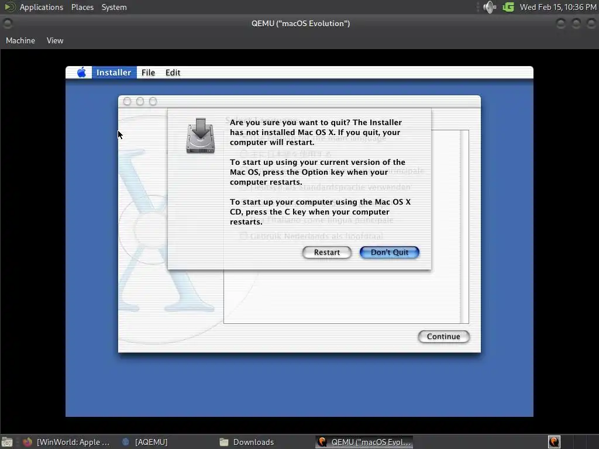The height and width of the screenshot is (449, 599).
Task: Choose Don't Quit in the dialog
Action: 389,253
